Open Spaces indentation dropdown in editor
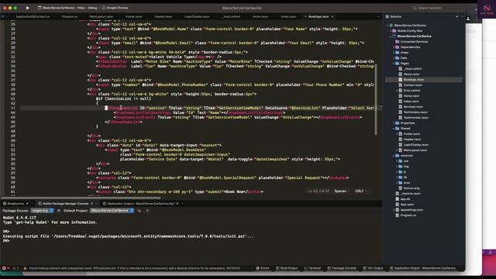The width and height of the screenshot is (496, 279). [342, 191]
